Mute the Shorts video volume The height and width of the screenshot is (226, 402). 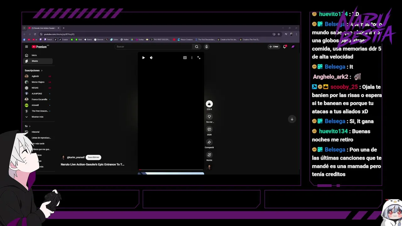point(151,58)
